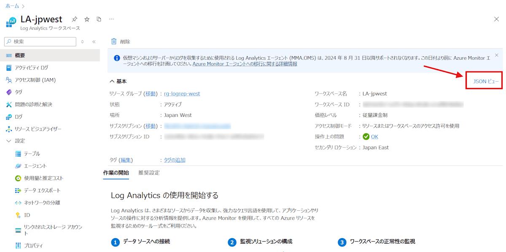Click the テーブル grid icon
The width and height of the screenshot is (506, 252).
18,154
